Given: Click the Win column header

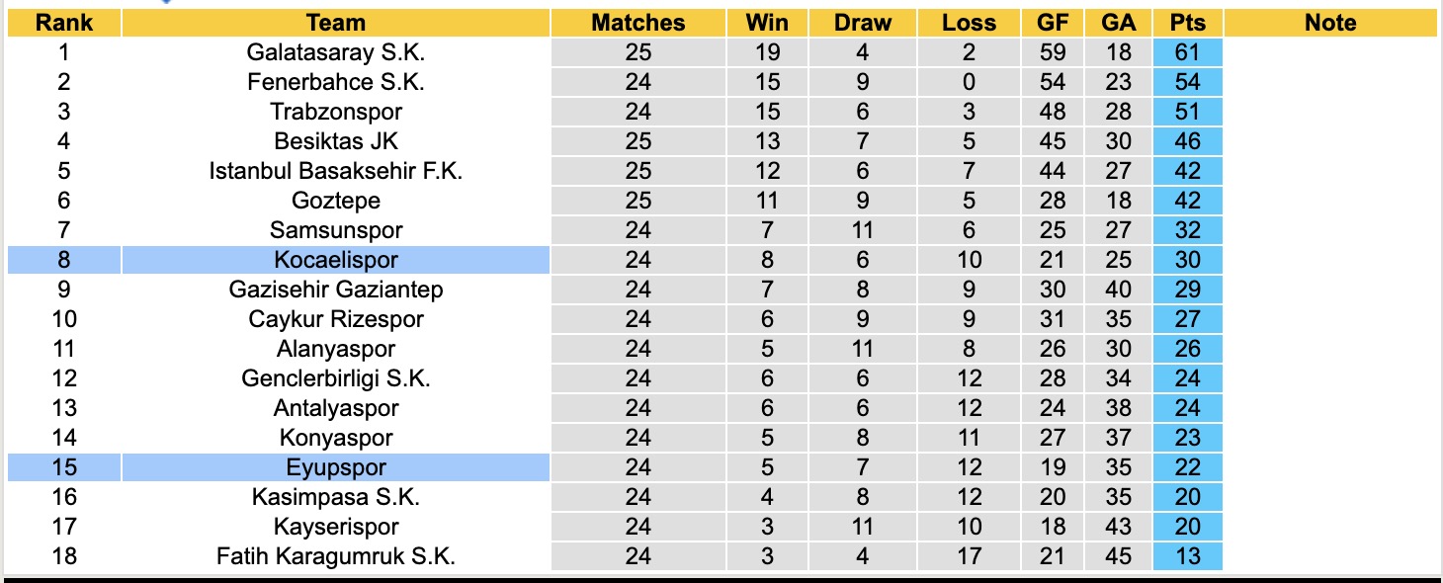Looking at the screenshot, I should [767, 23].
